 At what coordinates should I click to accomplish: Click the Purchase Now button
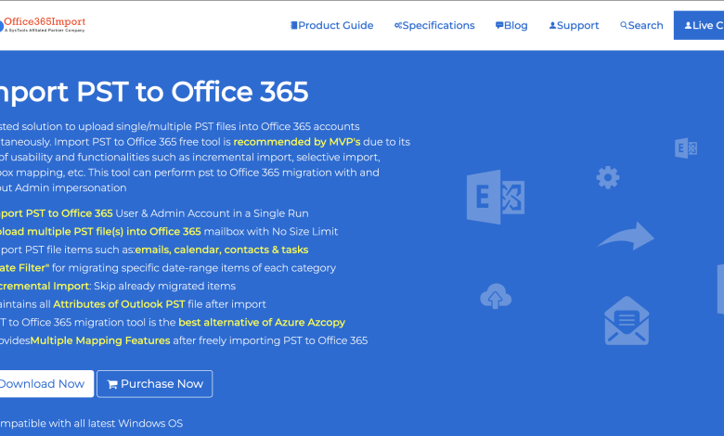coord(155,383)
